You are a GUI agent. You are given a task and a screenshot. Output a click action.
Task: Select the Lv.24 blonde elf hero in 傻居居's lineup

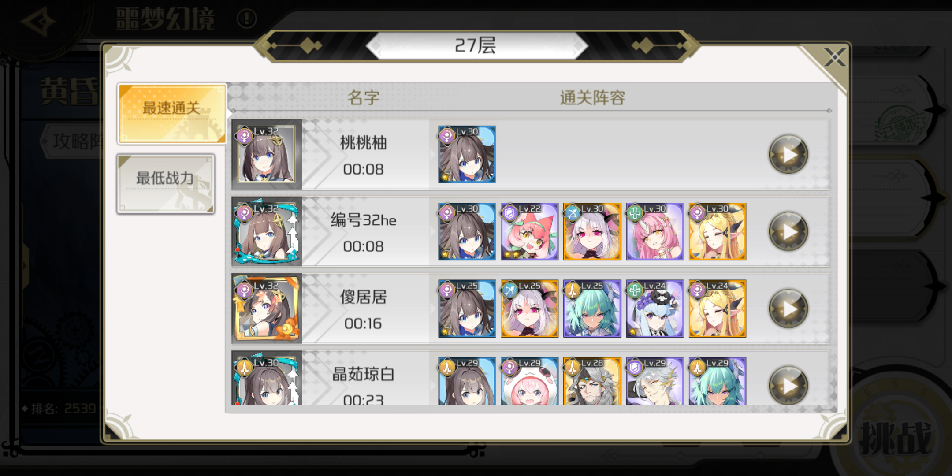point(718,309)
